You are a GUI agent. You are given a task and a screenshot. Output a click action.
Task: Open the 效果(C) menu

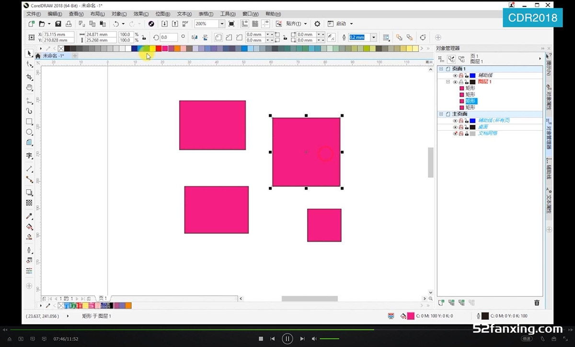tap(141, 14)
